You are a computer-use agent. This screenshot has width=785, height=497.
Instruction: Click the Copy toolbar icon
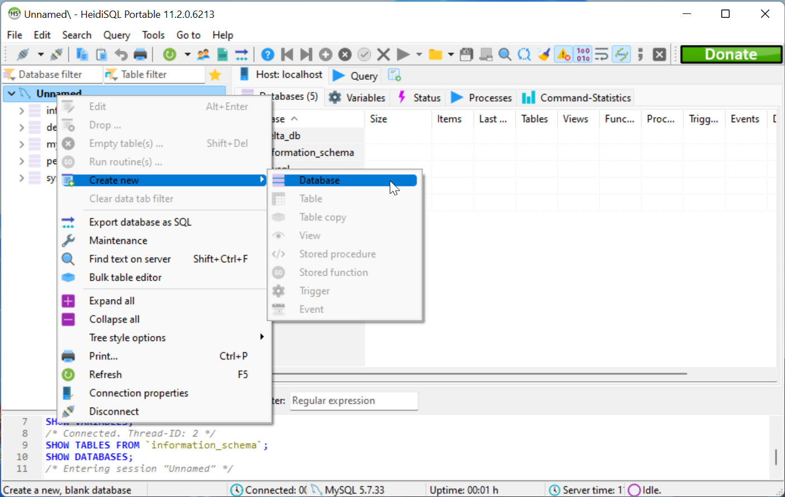(x=82, y=54)
